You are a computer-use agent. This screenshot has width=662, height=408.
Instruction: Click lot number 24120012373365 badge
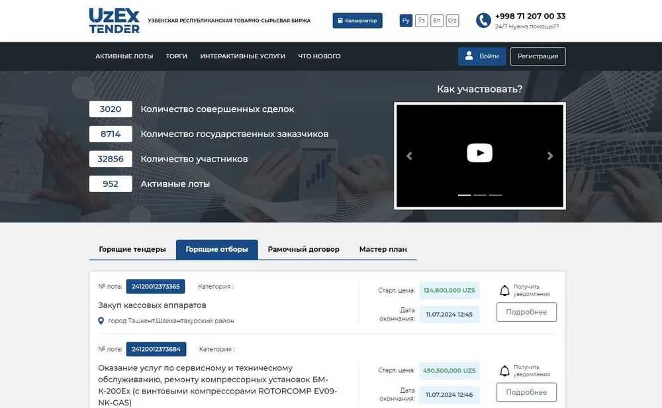(156, 286)
